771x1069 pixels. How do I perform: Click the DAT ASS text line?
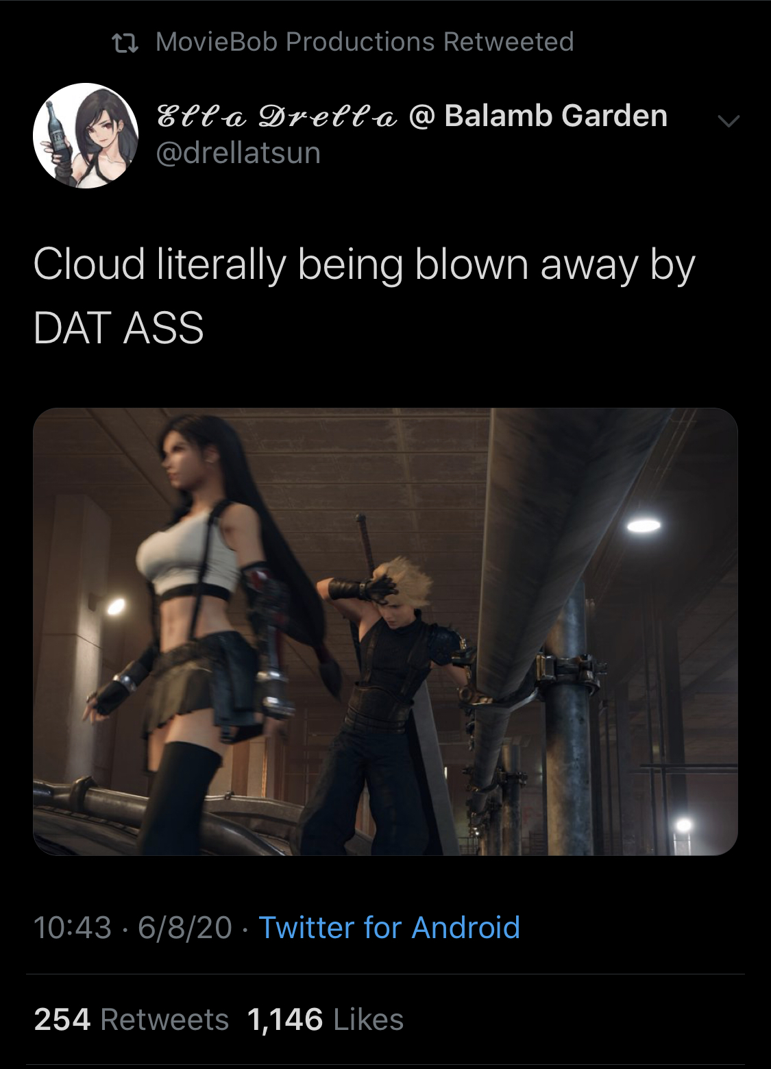[x=119, y=328]
